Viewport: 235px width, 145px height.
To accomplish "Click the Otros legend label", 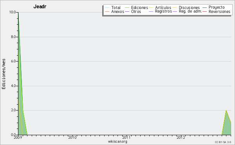I will [x=136, y=11].
